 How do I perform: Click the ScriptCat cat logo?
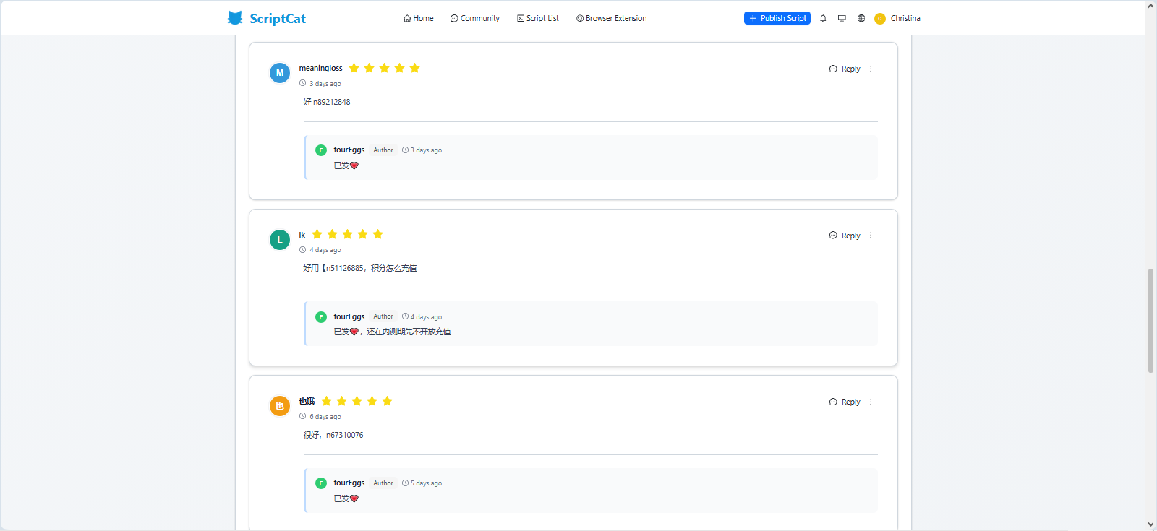click(x=235, y=18)
